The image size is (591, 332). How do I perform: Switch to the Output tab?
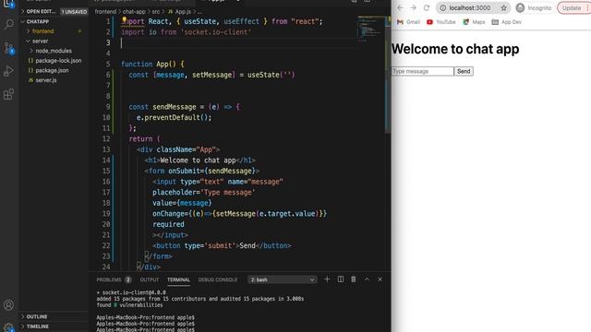click(150, 279)
